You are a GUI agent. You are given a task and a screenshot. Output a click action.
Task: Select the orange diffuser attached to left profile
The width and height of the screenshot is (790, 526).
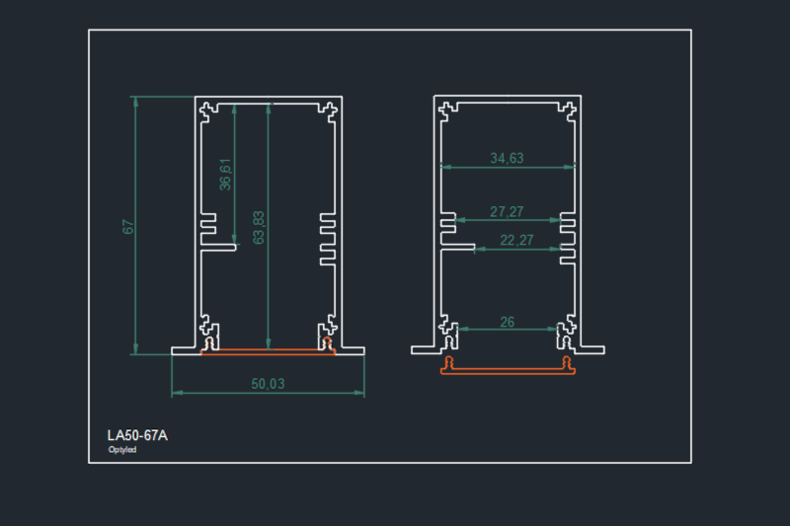point(268,349)
